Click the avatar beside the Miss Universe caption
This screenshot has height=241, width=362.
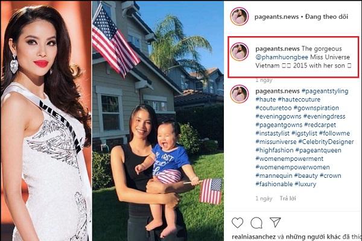pos(239,52)
